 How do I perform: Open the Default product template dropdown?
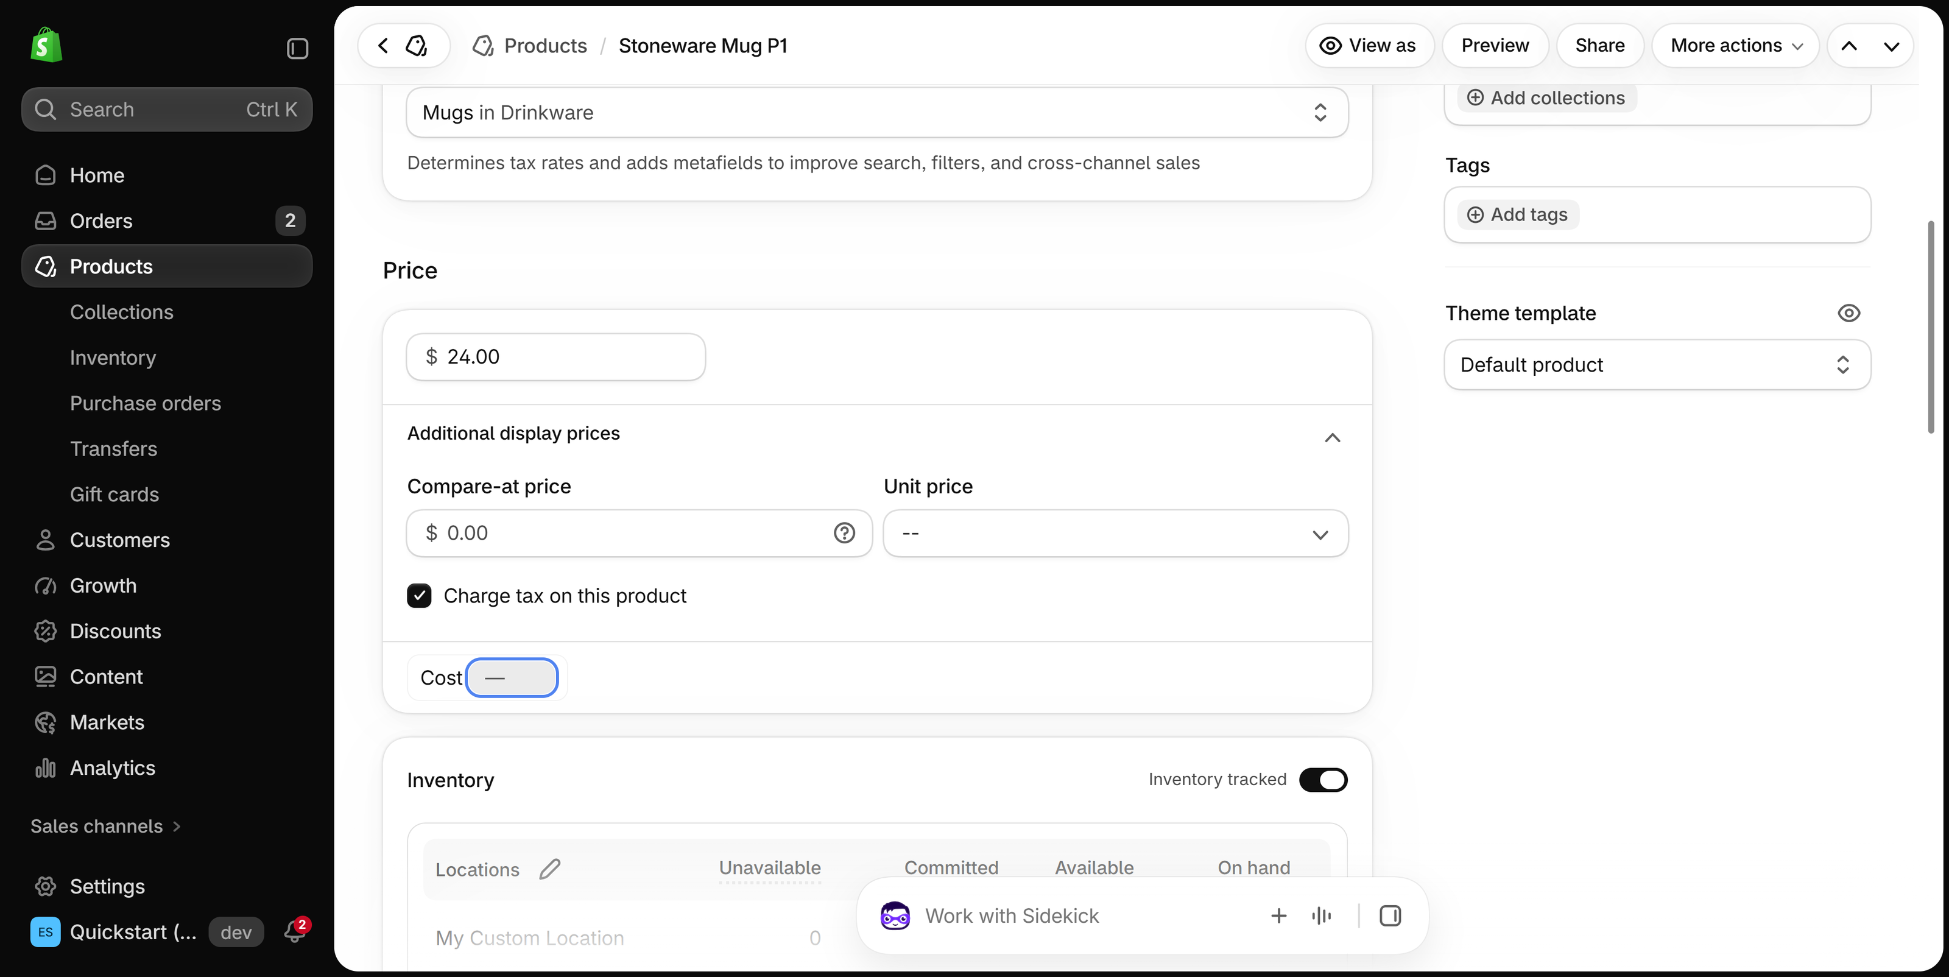click(1657, 365)
